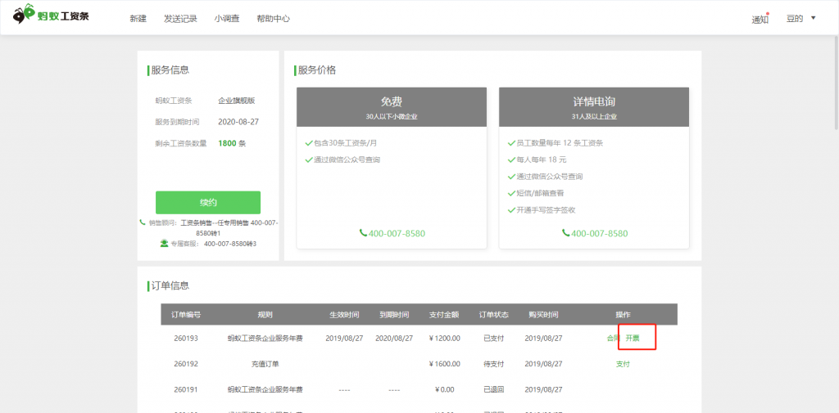Screen dimensions: 839x413
Task: Click the red notification dot on 通知
Action: [x=768, y=14]
